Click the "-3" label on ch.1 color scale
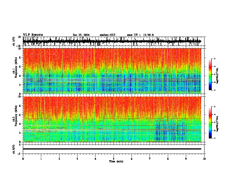This screenshot has width=230, height=178. pos(214,58)
